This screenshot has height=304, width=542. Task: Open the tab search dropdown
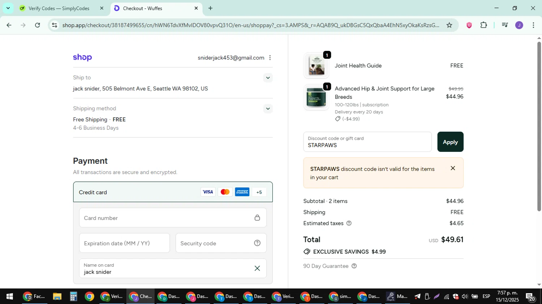tap(8, 8)
